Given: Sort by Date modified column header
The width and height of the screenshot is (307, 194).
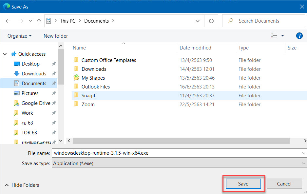Looking at the screenshot, I should tap(195, 48).
